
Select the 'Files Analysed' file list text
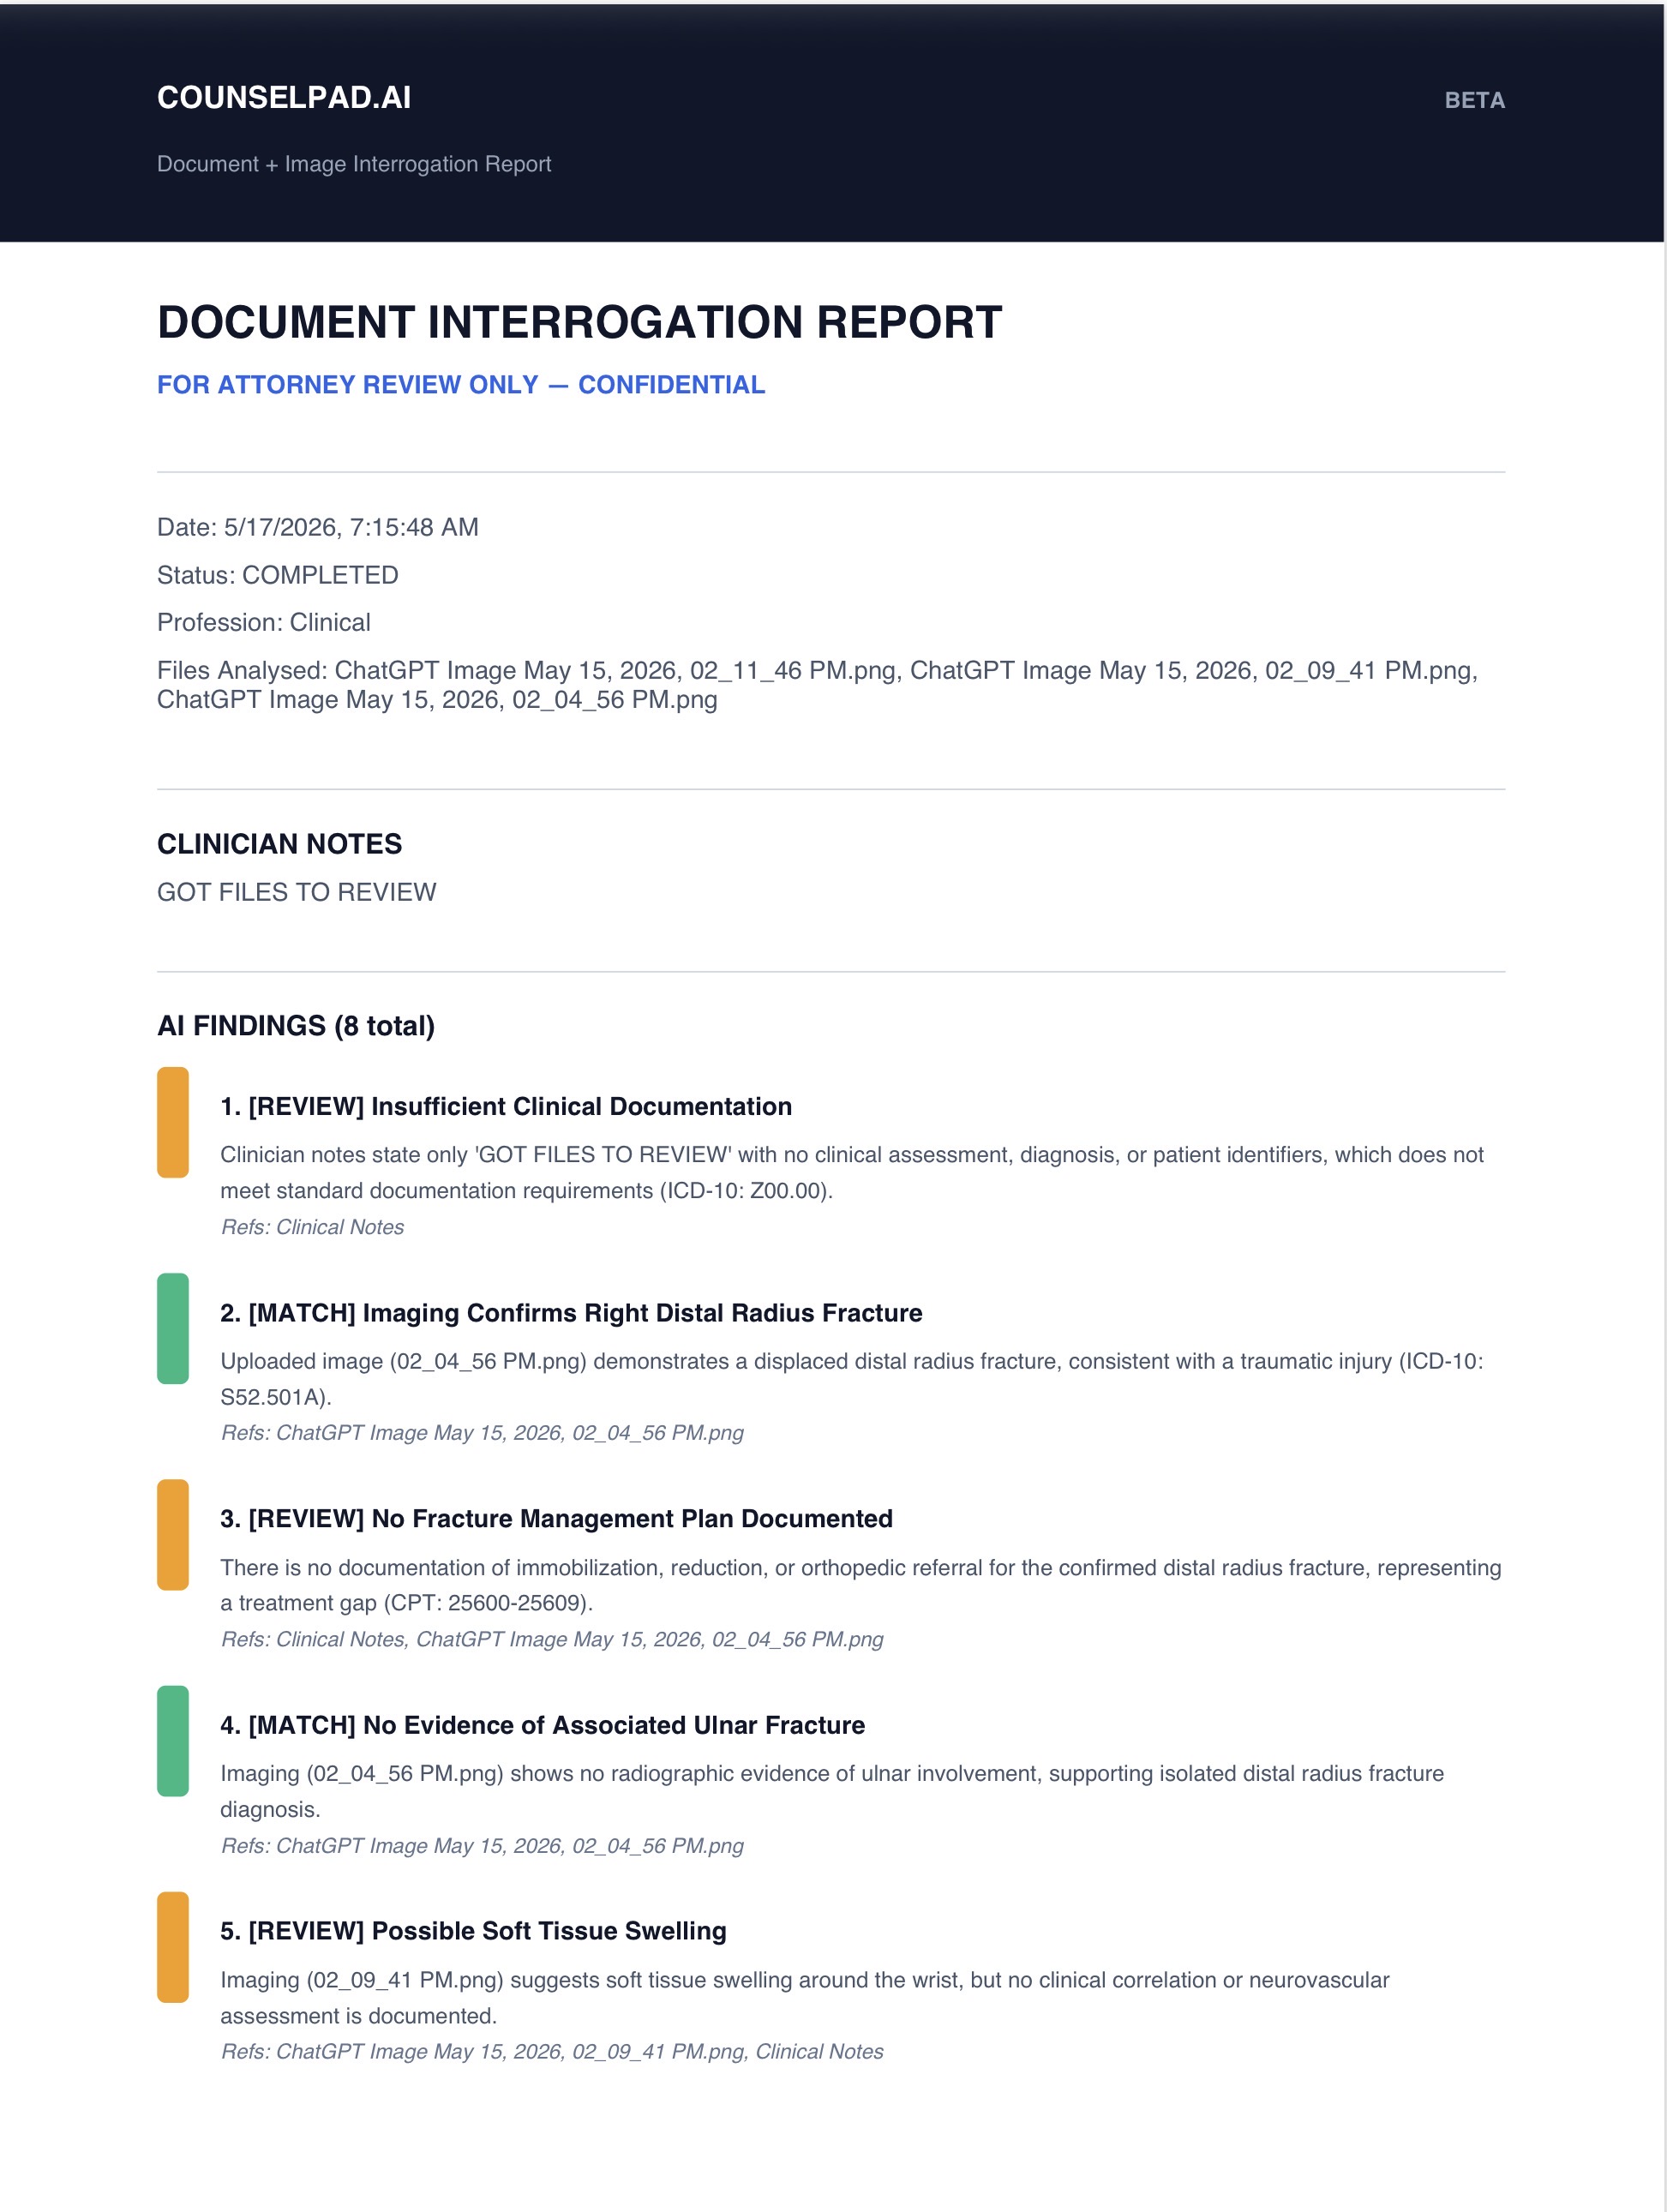click(817, 685)
